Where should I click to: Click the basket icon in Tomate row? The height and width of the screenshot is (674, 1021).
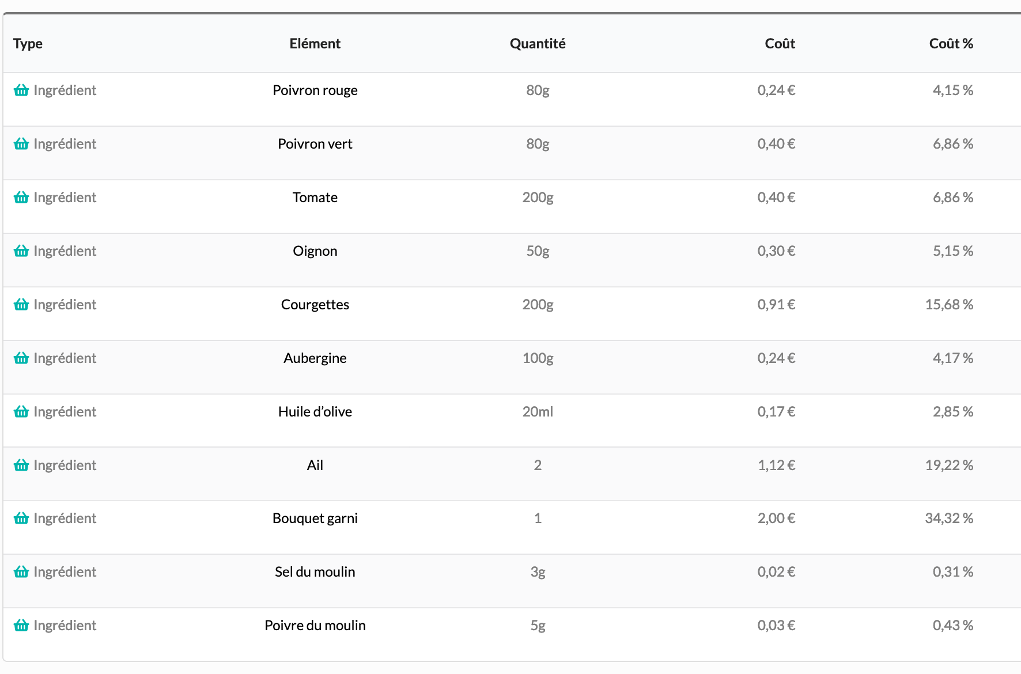(x=21, y=198)
